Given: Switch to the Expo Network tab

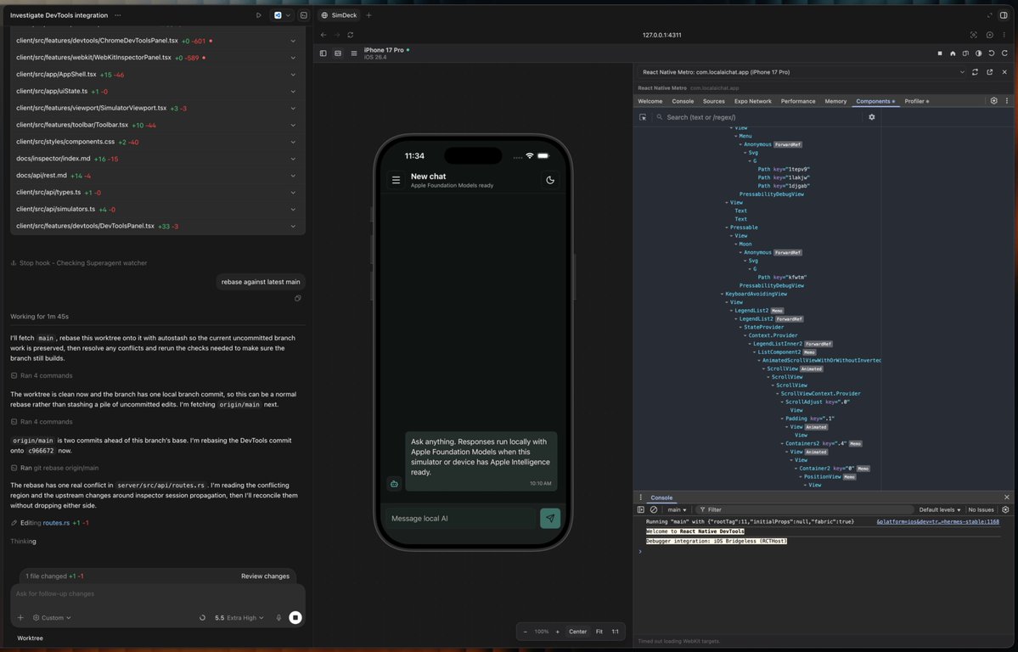Looking at the screenshot, I should [752, 101].
